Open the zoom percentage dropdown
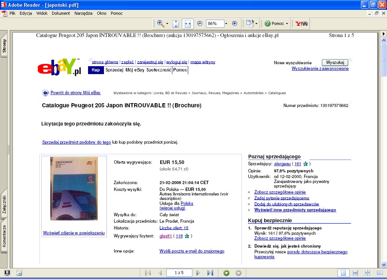This screenshot has width=387, height=279. click(x=226, y=23)
